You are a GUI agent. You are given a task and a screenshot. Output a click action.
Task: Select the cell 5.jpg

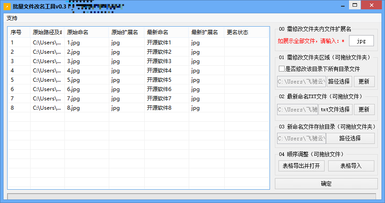coord(87,80)
